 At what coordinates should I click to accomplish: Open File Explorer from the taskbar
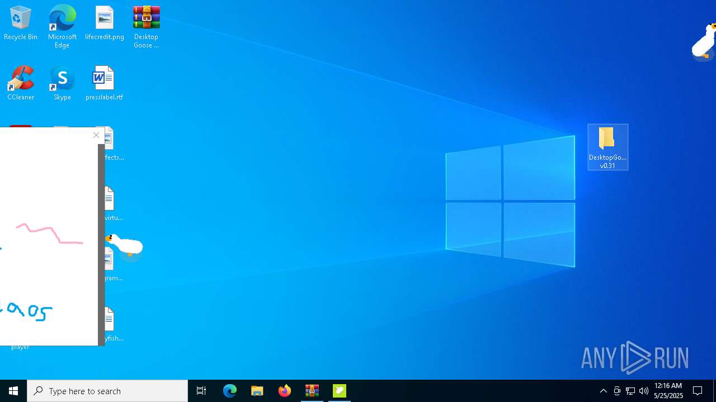click(x=257, y=391)
